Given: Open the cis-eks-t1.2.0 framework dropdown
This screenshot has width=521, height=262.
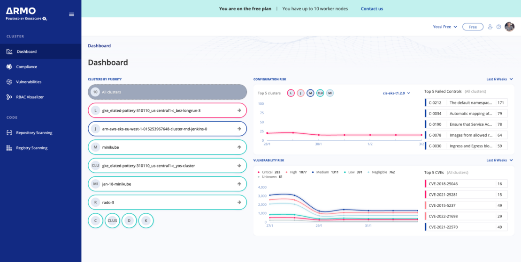Looking at the screenshot, I should [397, 93].
